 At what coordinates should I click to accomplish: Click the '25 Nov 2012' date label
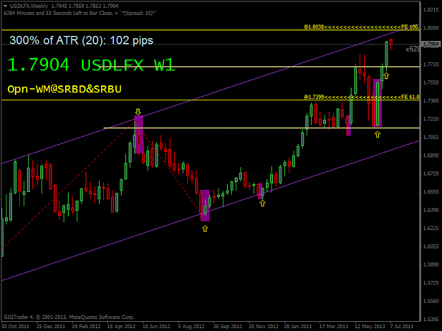click(264, 326)
